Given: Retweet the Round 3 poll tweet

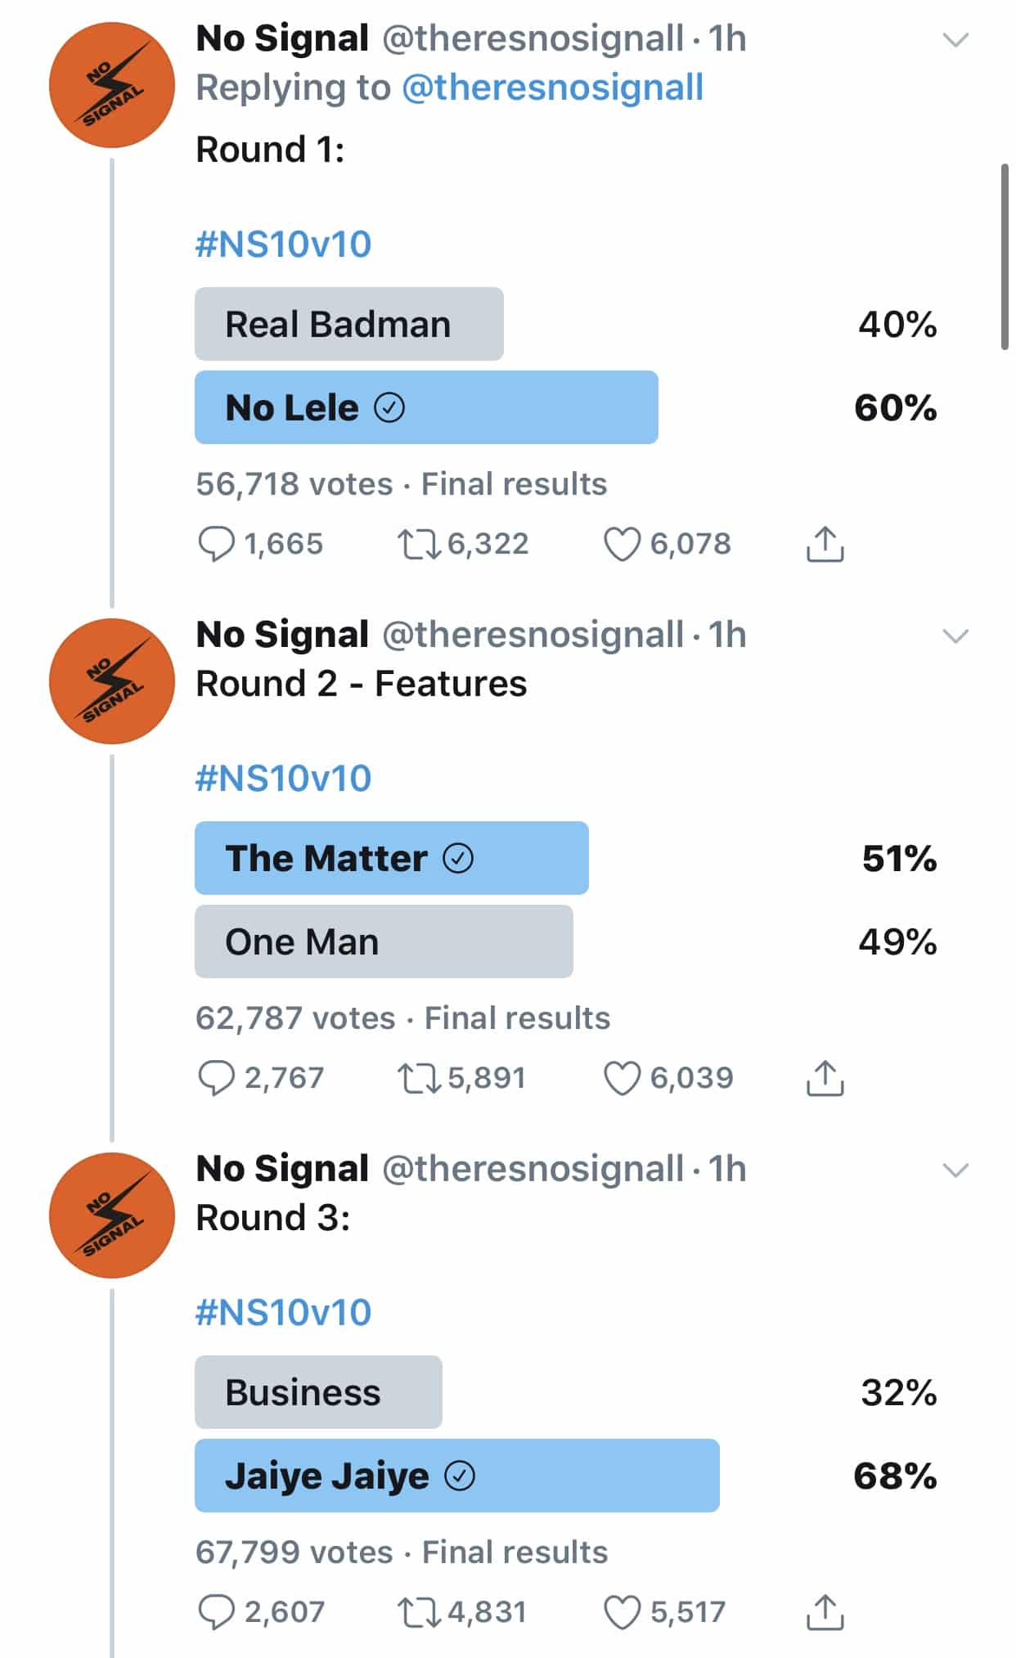Looking at the screenshot, I should click(x=419, y=1612).
